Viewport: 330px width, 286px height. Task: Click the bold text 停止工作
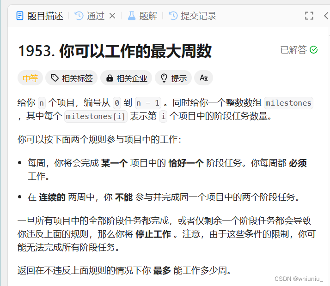(153, 234)
